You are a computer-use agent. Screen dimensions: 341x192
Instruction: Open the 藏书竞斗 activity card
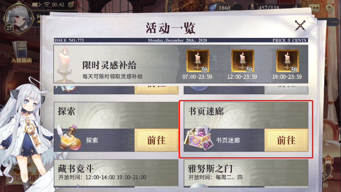point(116,173)
